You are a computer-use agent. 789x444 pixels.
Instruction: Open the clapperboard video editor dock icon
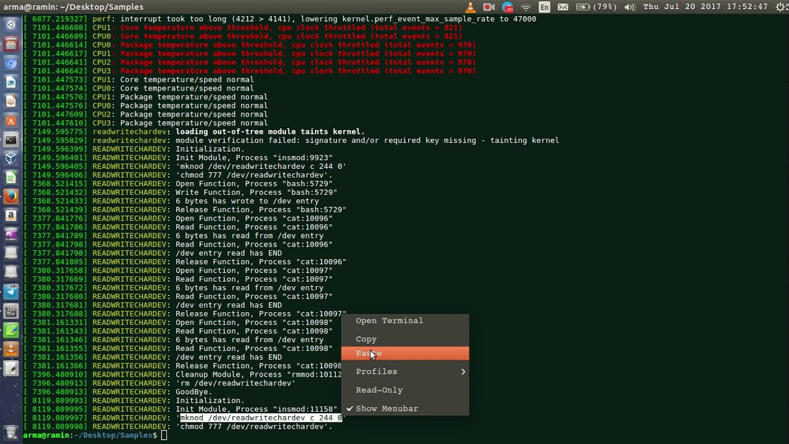pos(10,311)
